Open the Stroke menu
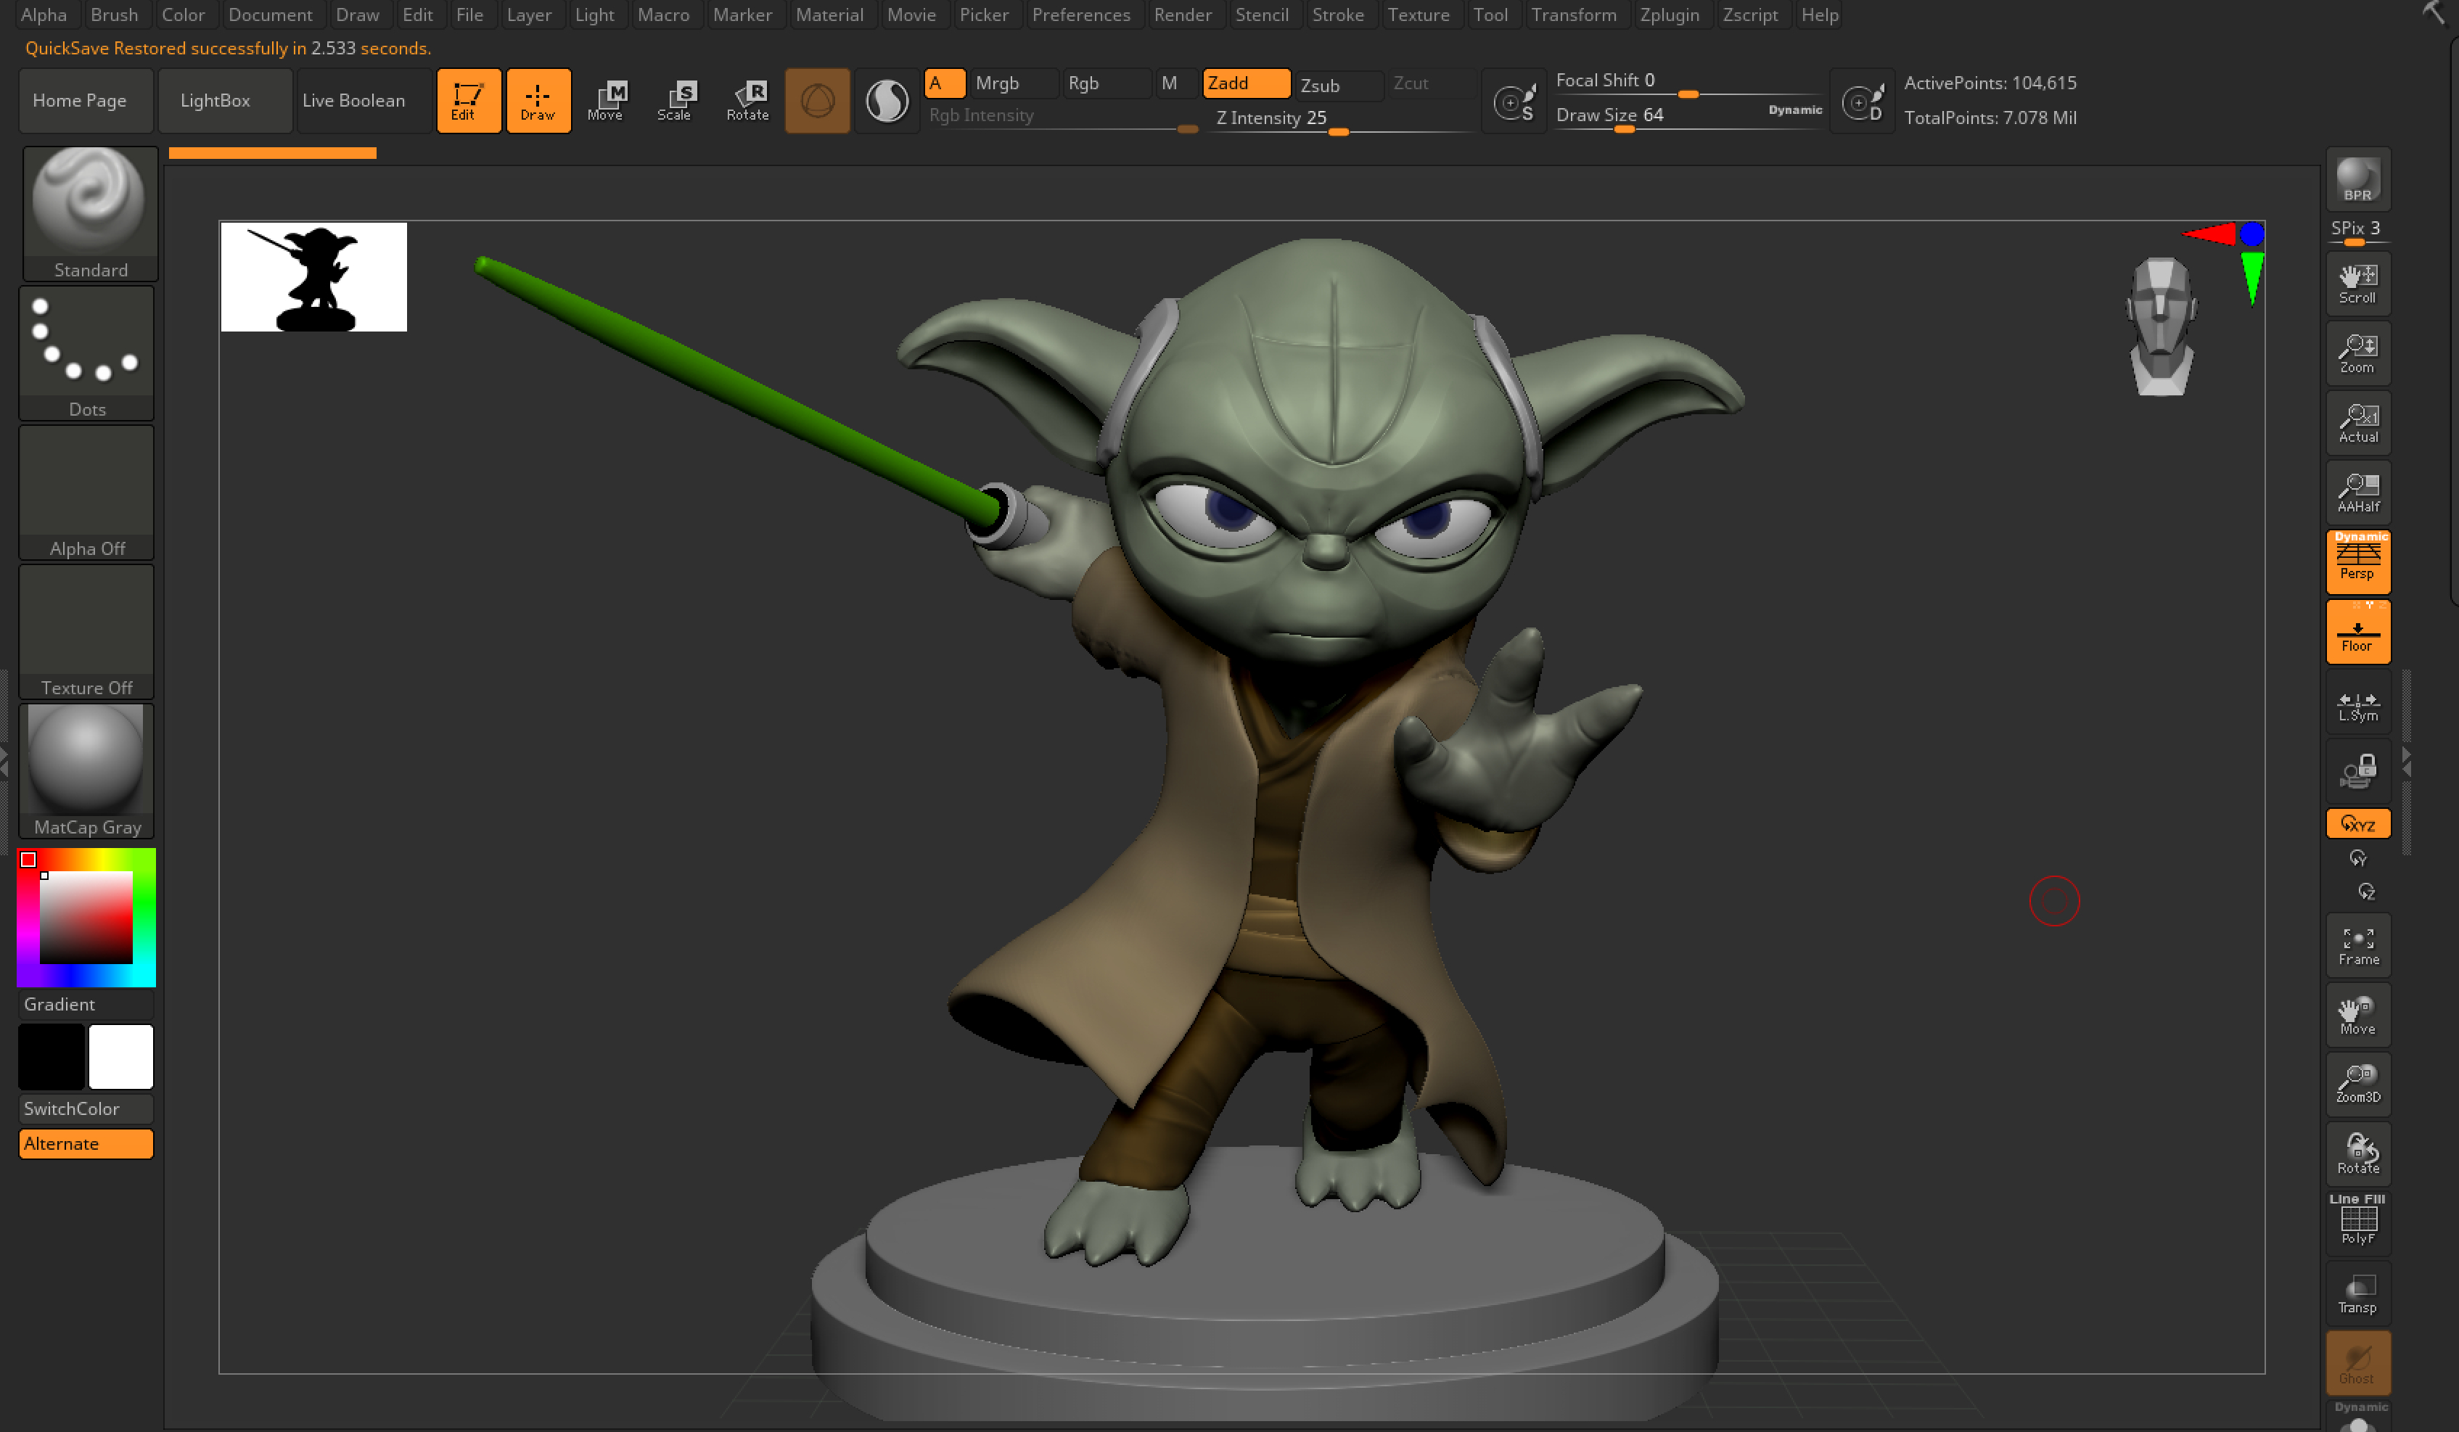Viewport: 2459px width, 1432px height. [x=1338, y=15]
